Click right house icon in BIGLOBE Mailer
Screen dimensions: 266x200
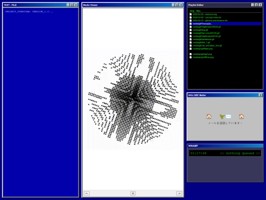point(241,117)
